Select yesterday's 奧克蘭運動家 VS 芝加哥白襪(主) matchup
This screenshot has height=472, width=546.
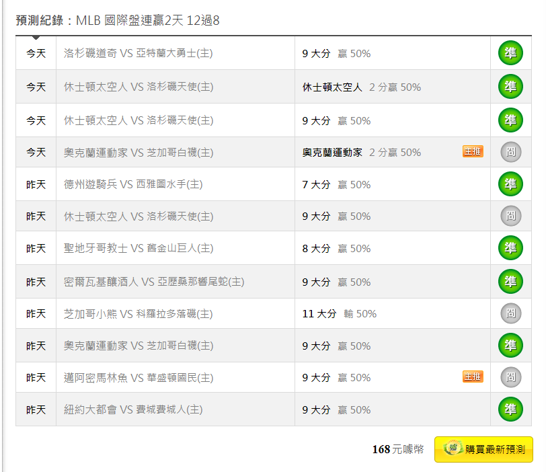(x=139, y=346)
